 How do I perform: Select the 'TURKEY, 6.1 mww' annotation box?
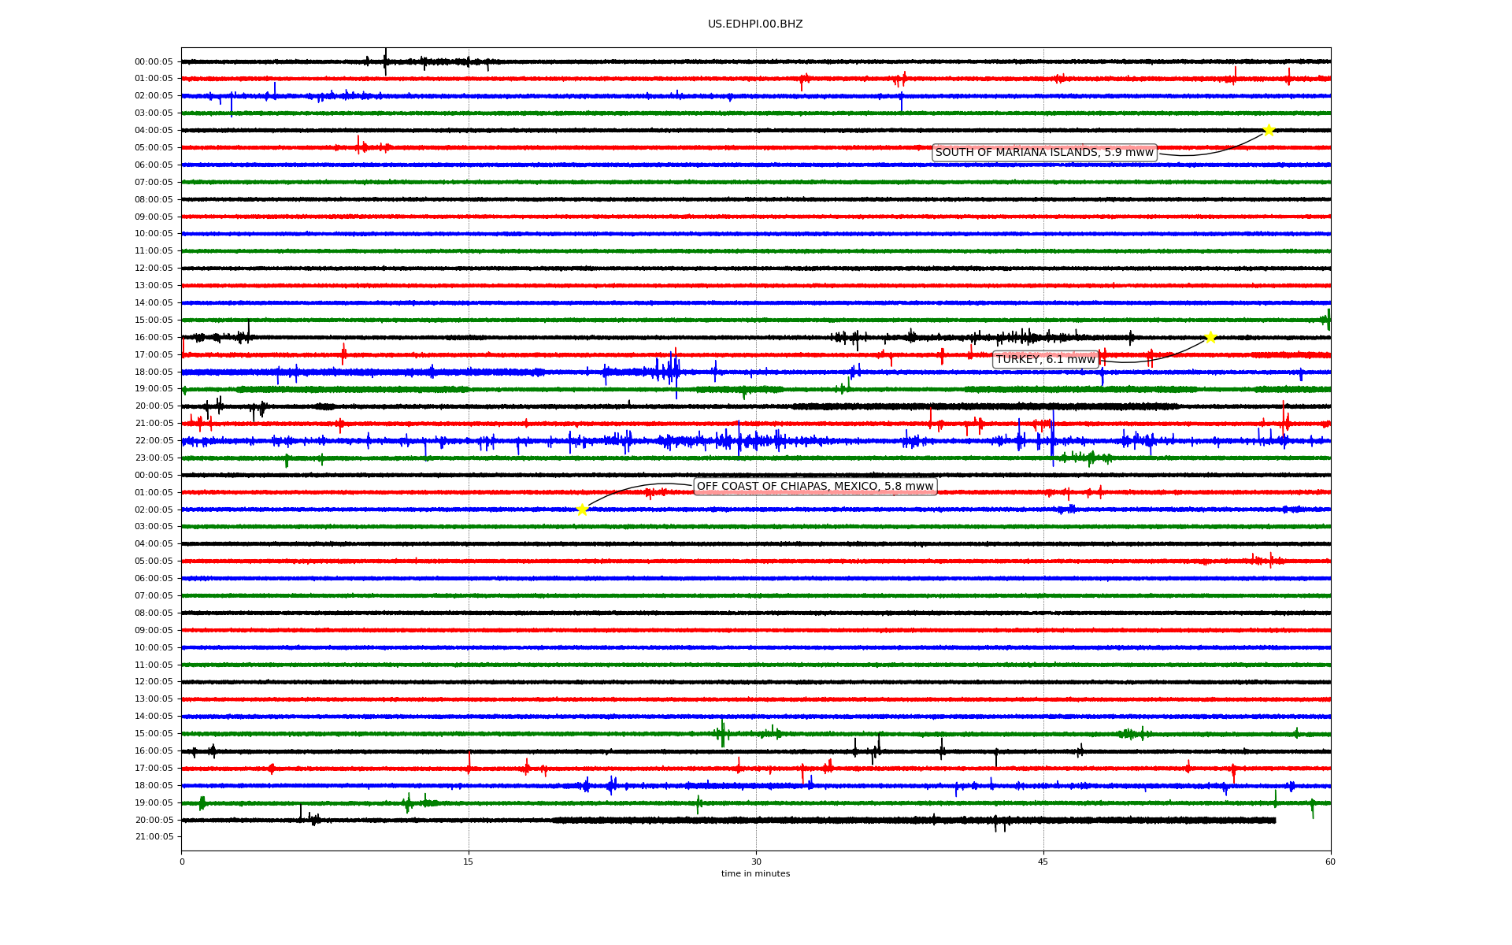tap(1046, 360)
